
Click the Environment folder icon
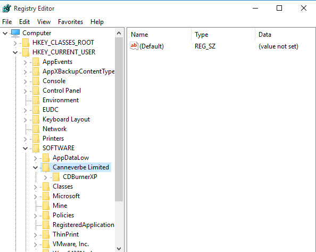click(x=36, y=100)
